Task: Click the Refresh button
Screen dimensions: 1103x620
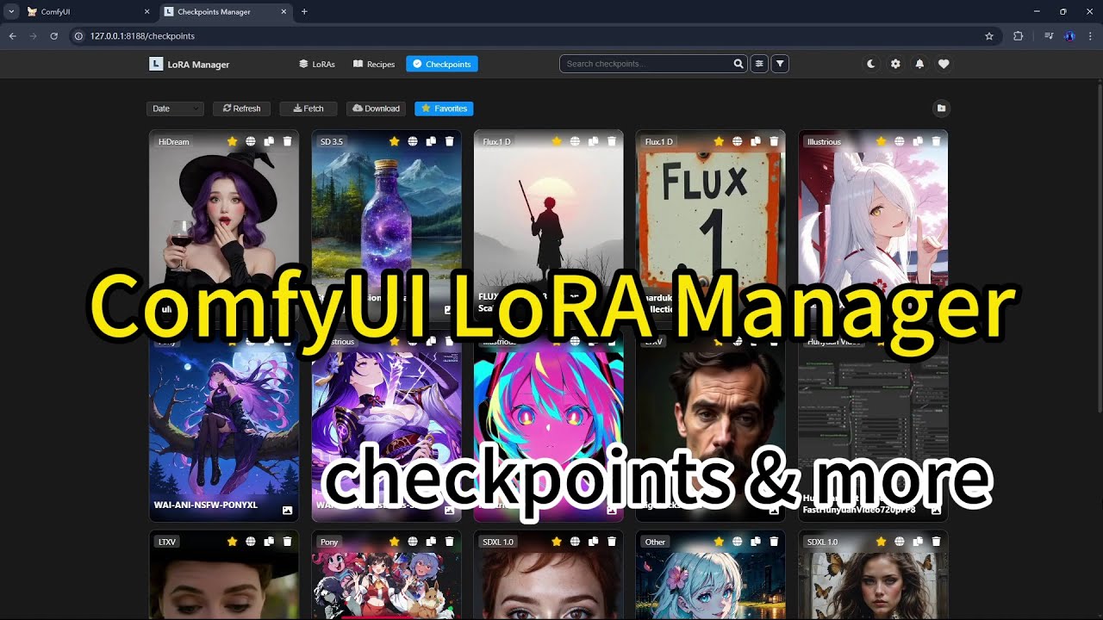Action: [x=241, y=108]
